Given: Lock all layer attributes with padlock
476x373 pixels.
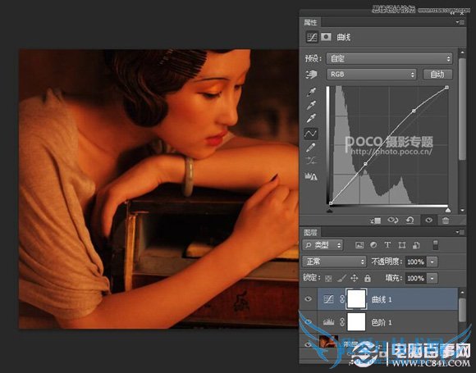Looking at the screenshot, I should [x=368, y=278].
